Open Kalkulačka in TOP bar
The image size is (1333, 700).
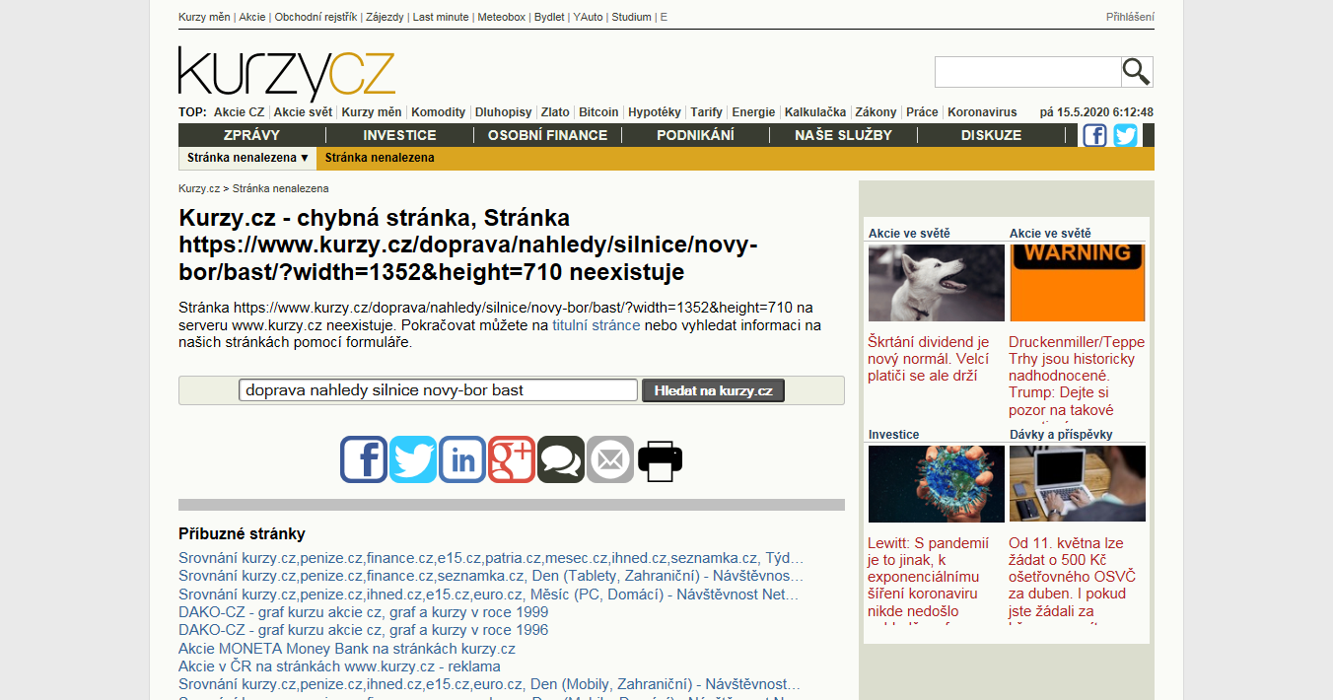coord(814,112)
